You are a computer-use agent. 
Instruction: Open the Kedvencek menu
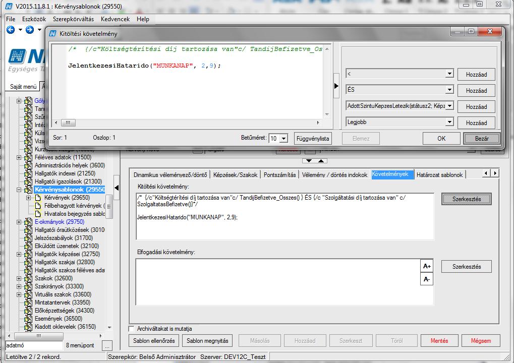[x=116, y=19]
